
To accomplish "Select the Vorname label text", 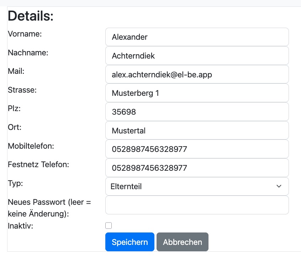I will 24,34.
